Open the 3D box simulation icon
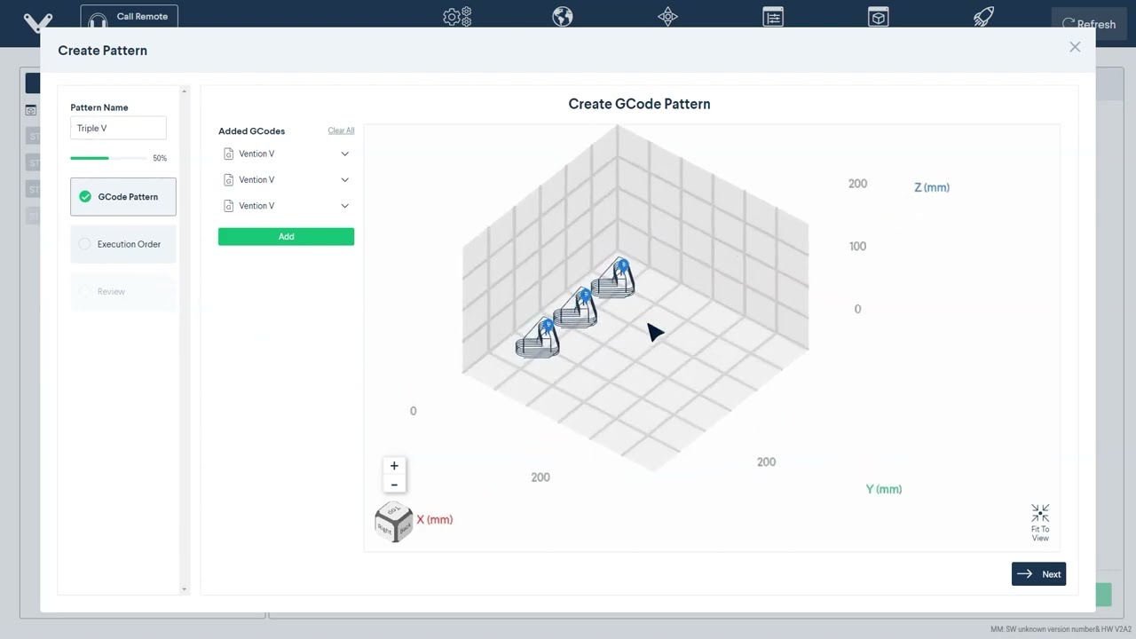Screen dimensions: 1136x639 click(878, 16)
